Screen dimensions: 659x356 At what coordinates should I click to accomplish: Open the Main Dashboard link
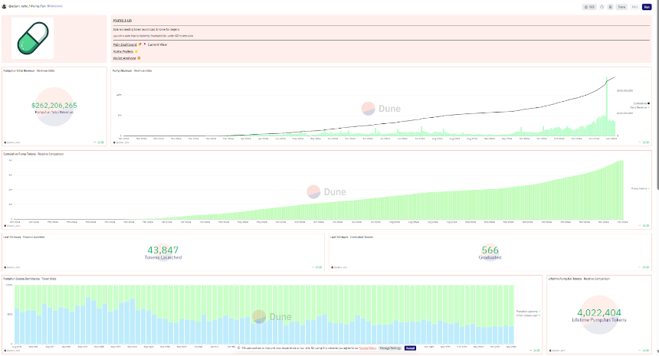click(x=125, y=44)
